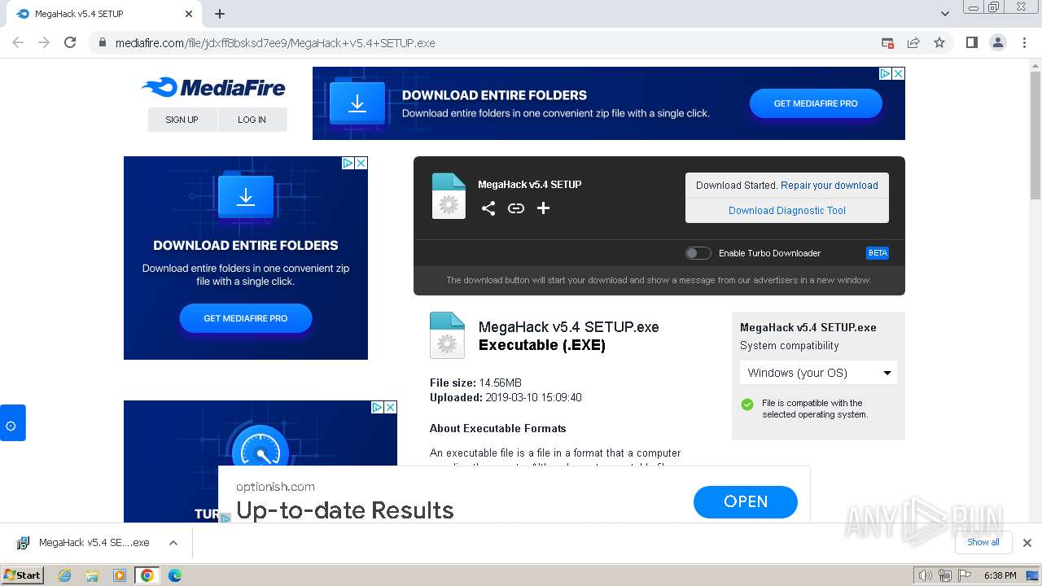Screen dimensions: 1042x586
Task: Open the Chrome profile avatar
Action: pos(998,42)
